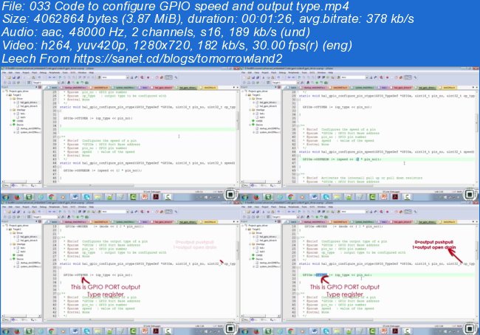Open Firefox from top-left frame taskbar
The image size is (480, 335).
17,197
